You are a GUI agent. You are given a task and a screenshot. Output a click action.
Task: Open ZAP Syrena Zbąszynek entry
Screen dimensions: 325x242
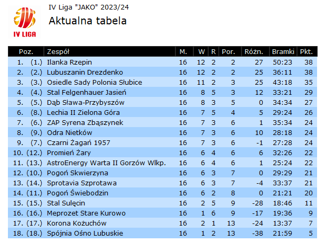coord(85,122)
